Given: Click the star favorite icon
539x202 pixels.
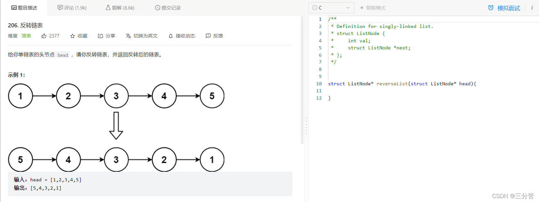Looking at the screenshot, I should tap(72, 36).
